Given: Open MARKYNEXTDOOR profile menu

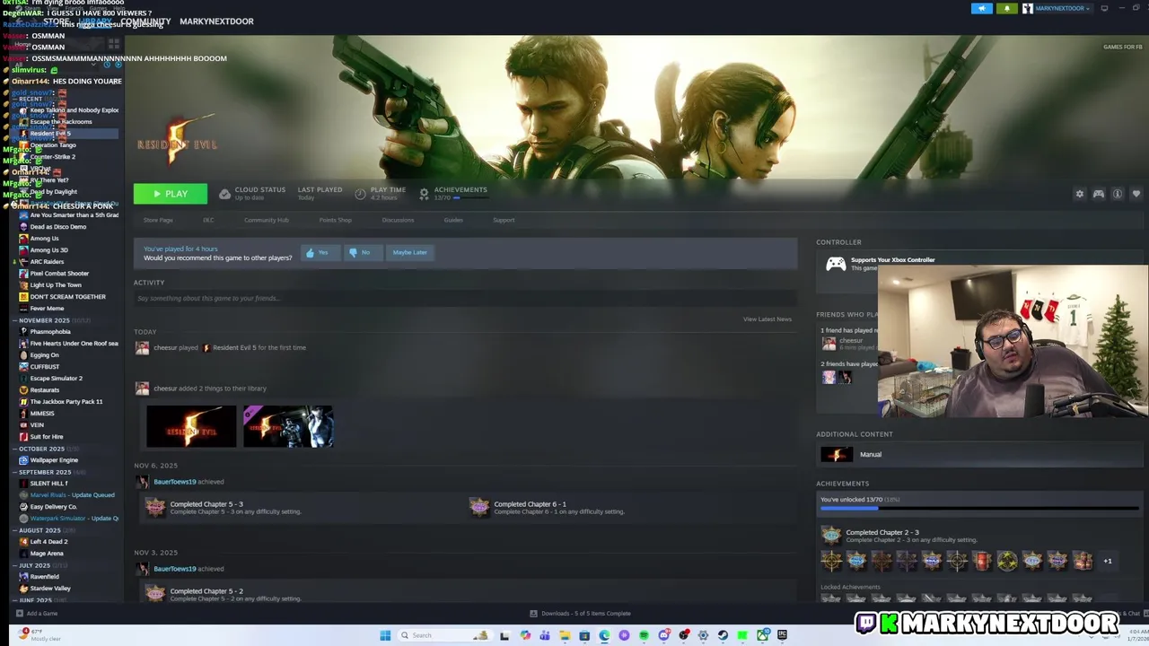Looking at the screenshot, I should point(216,22).
